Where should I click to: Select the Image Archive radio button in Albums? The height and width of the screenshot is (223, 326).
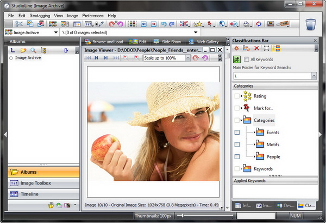(x=11, y=58)
